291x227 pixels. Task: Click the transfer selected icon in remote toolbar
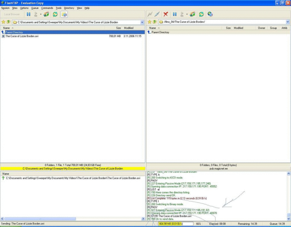click(x=192, y=14)
